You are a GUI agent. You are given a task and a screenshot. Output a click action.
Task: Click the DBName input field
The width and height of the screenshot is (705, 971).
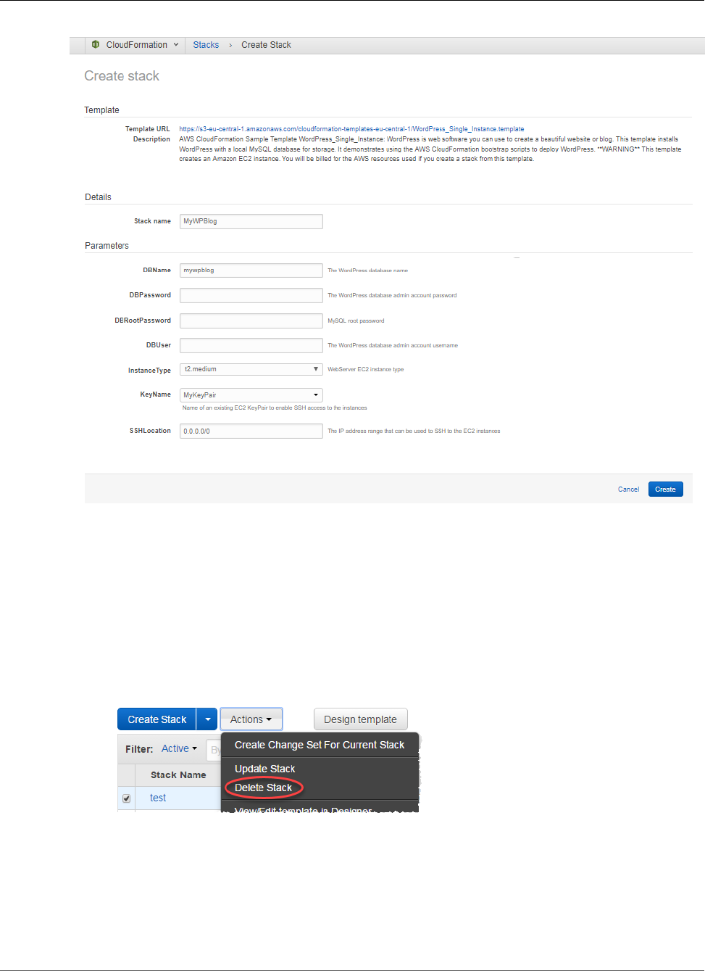(251, 270)
